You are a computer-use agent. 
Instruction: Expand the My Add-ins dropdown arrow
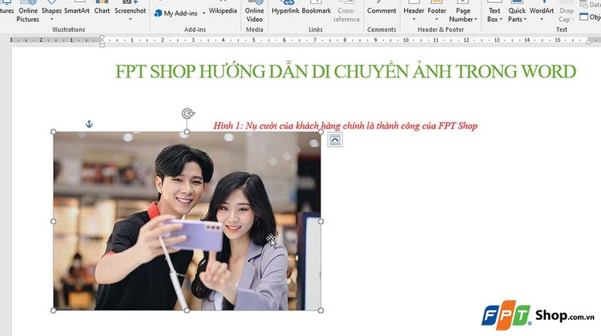pyautogui.click(x=204, y=13)
